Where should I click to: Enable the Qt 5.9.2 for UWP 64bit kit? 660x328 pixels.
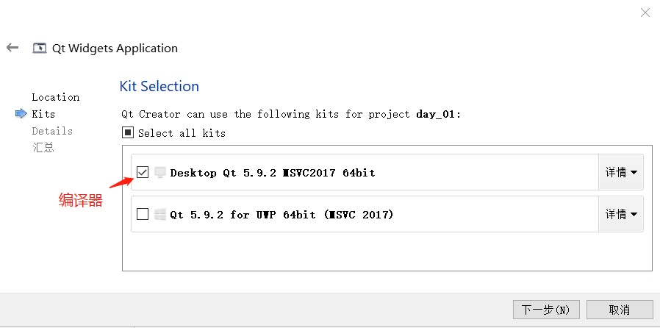point(143,215)
